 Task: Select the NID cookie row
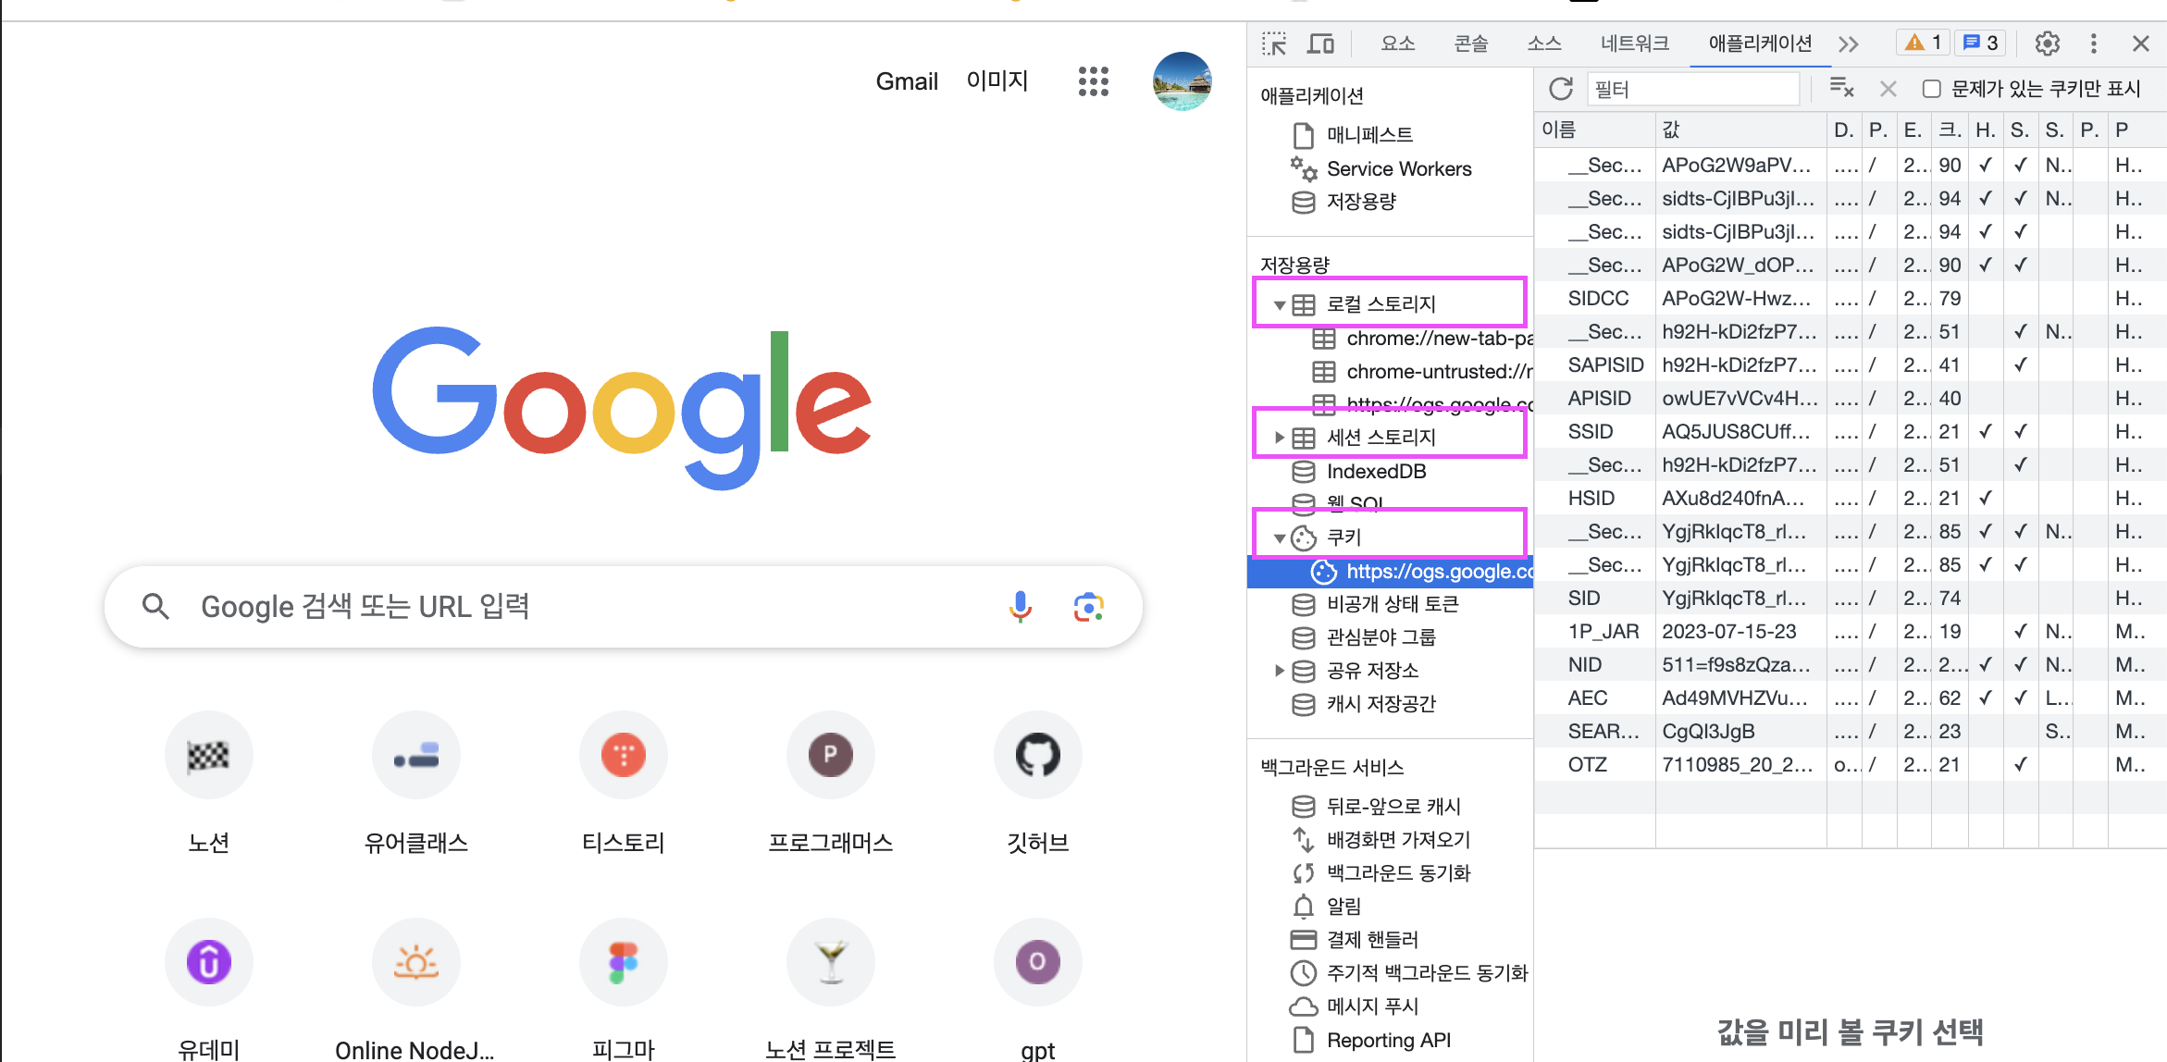1851,665
